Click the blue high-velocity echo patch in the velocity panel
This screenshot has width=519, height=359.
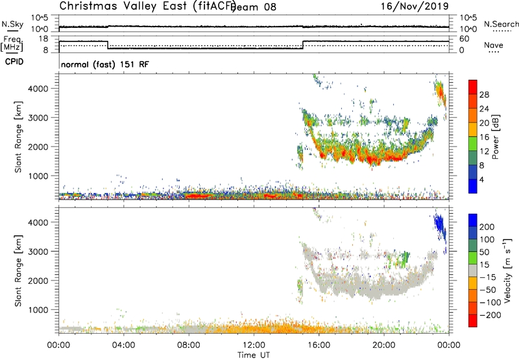[x=440, y=226]
